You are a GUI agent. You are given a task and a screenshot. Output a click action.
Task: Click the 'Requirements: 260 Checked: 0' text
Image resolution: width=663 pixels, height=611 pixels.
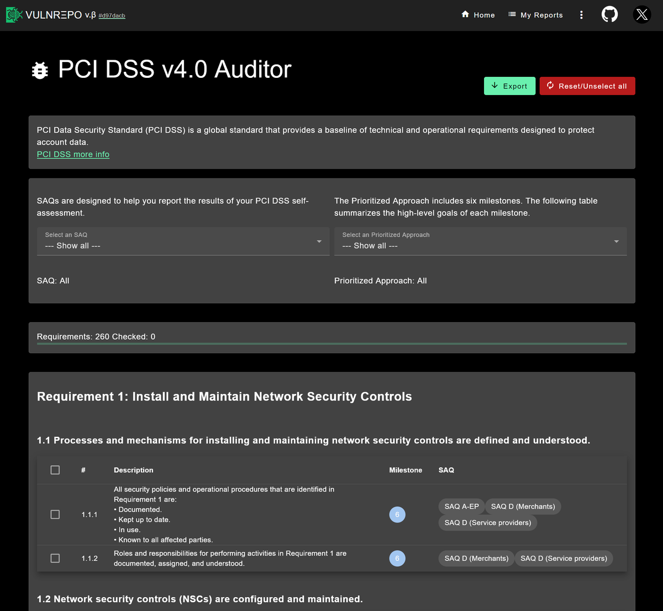pyautogui.click(x=96, y=336)
